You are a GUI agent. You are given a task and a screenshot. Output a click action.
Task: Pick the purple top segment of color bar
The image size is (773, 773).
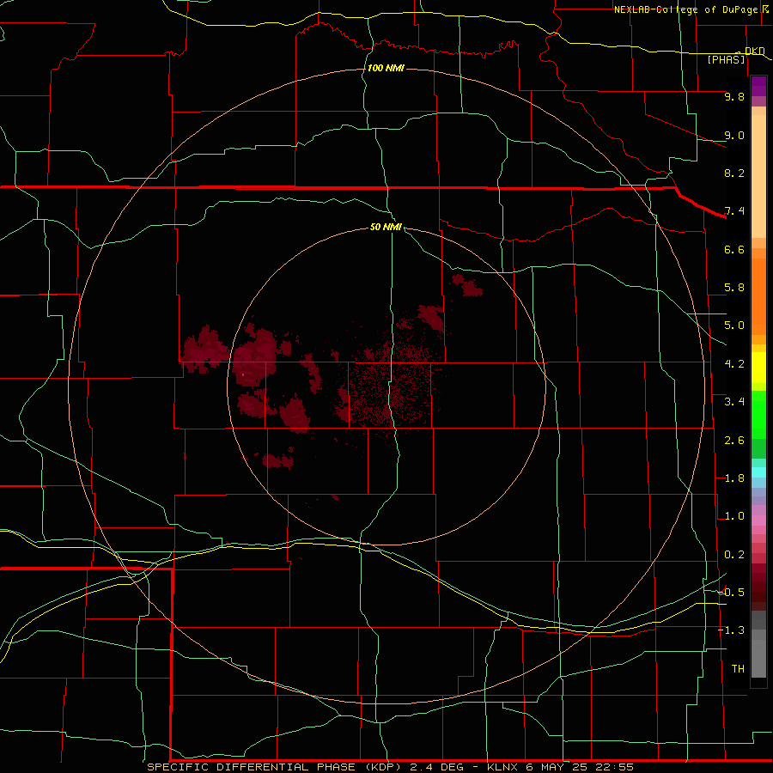tap(758, 86)
